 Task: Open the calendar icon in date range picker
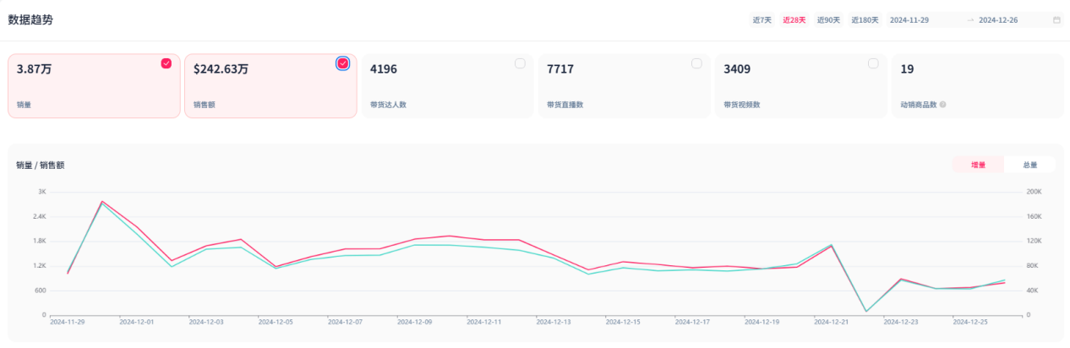(1056, 19)
